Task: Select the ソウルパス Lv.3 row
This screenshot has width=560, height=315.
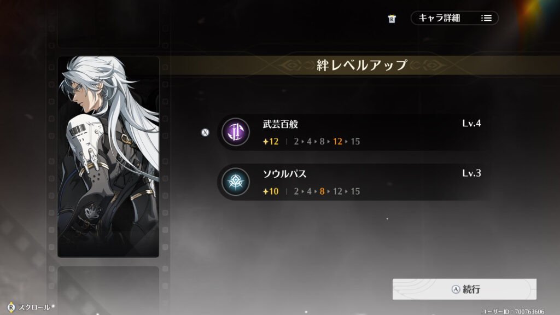Action: tap(353, 182)
